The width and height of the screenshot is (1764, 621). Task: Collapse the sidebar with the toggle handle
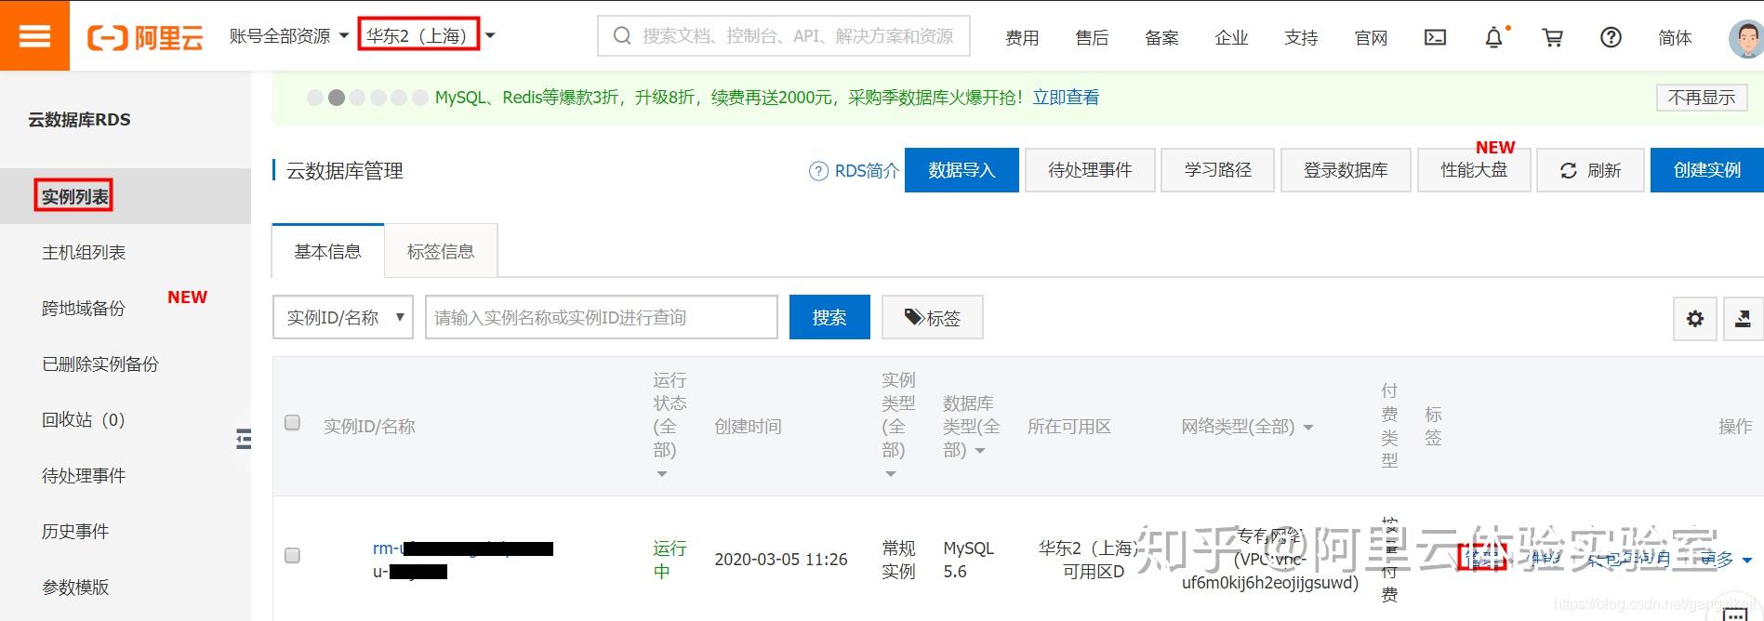(244, 439)
